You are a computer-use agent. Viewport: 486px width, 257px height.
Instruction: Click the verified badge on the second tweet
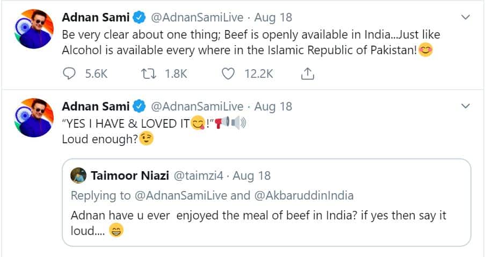pos(139,106)
